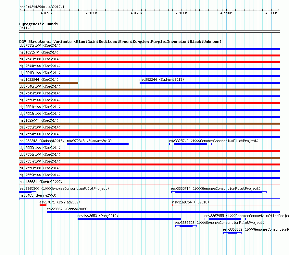Select the dgv7545n100 (Coe2014) label
The height and width of the screenshot is (255, 289).
(x=40, y=73)
